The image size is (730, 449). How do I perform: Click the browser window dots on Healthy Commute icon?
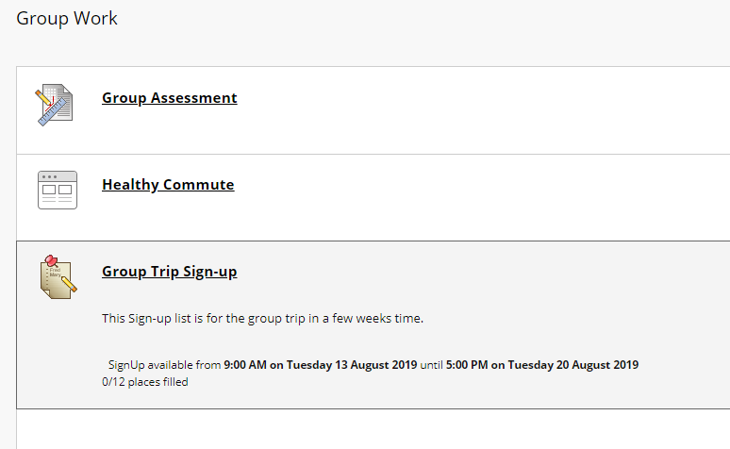pyautogui.click(x=49, y=177)
